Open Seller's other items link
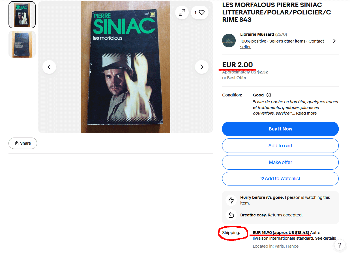Screen dimensions: 350x253 pyautogui.click(x=287, y=41)
